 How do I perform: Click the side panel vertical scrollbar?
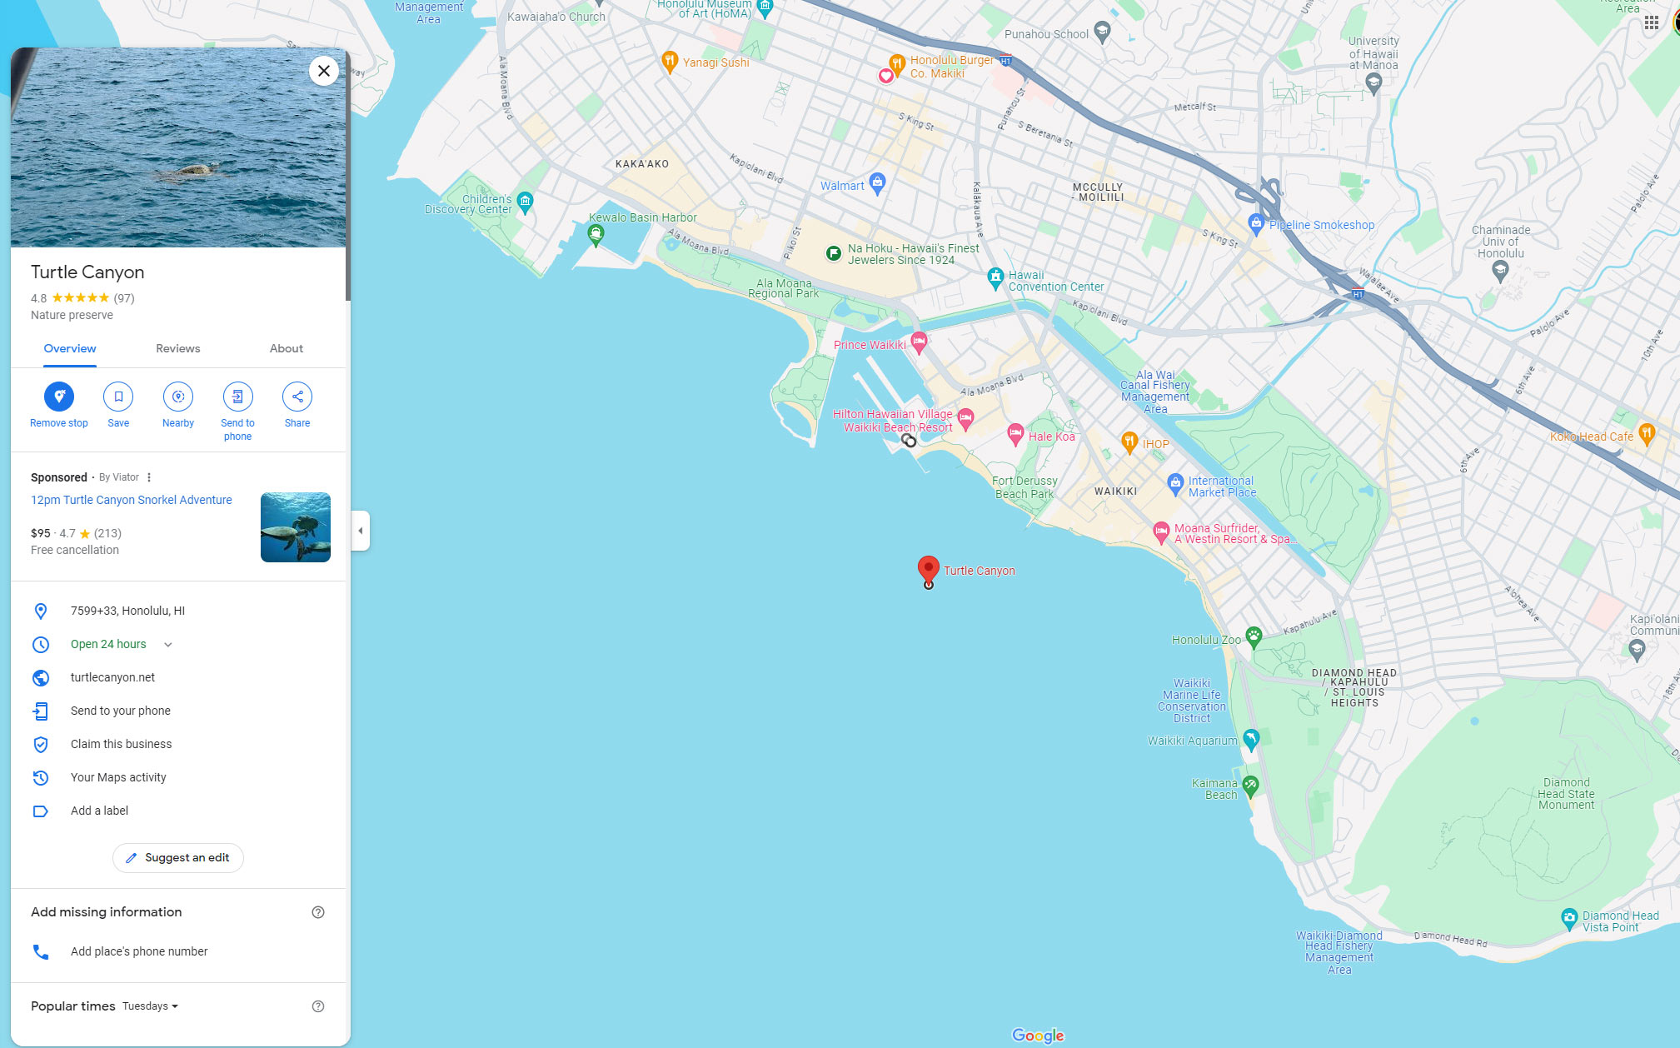point(347,177)
